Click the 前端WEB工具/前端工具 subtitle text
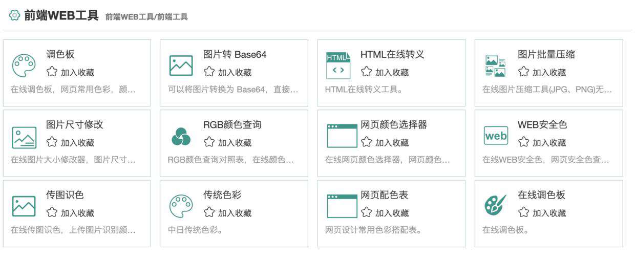 (146, 17)
